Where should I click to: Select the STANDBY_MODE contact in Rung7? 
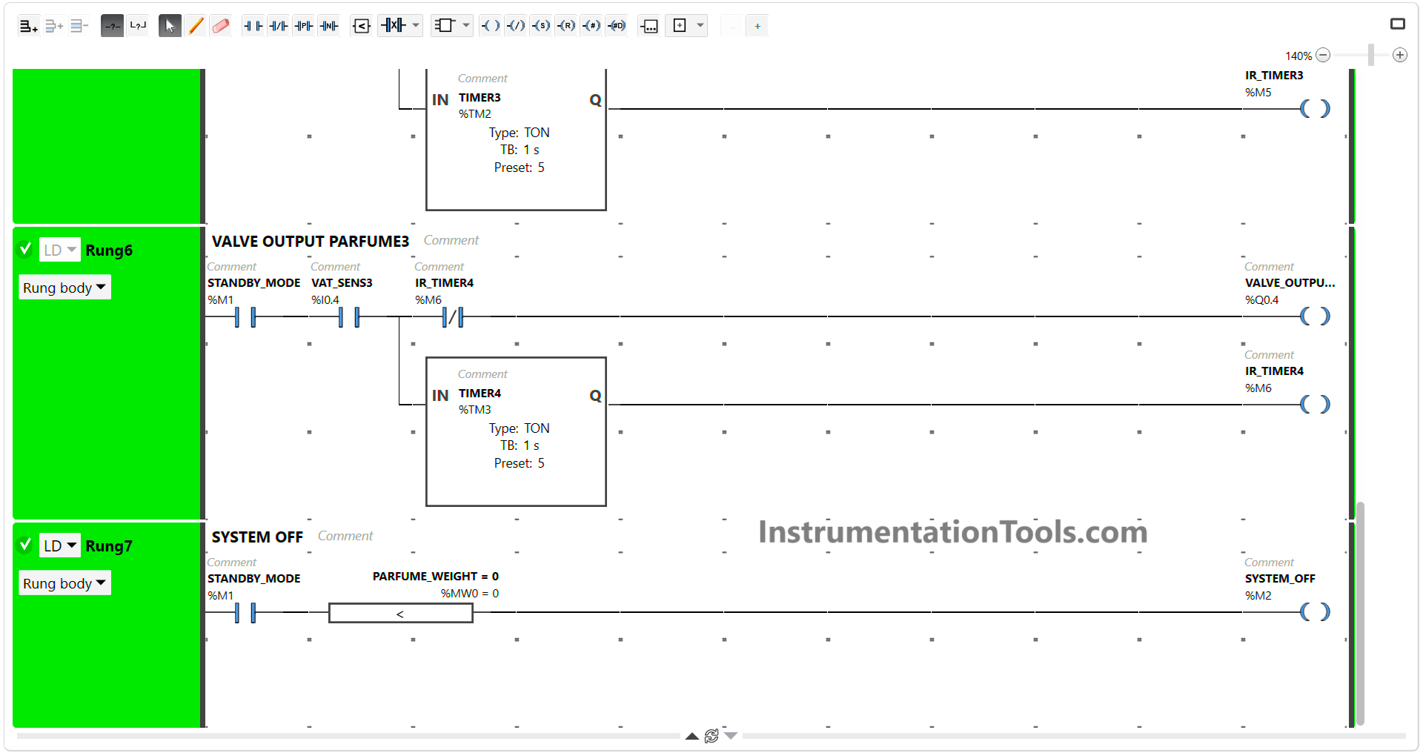pyautogui.click(x=245, y=613)
